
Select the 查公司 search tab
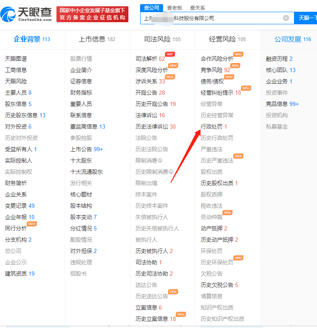(x=151, y=8)
